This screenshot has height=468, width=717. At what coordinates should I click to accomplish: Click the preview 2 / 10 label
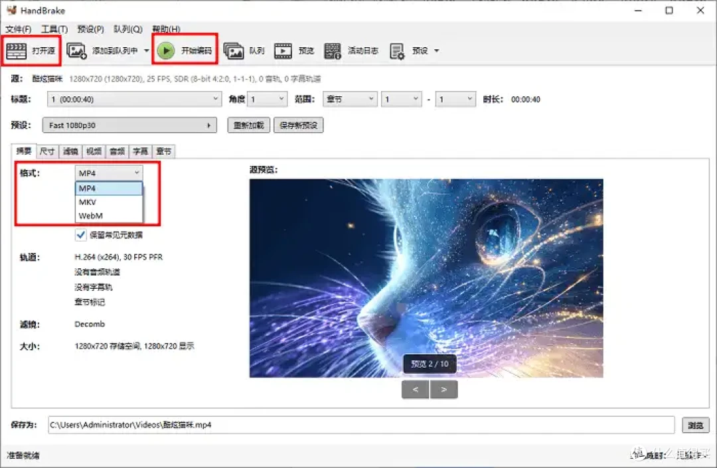pyautogui.click(x=430, y=364)
